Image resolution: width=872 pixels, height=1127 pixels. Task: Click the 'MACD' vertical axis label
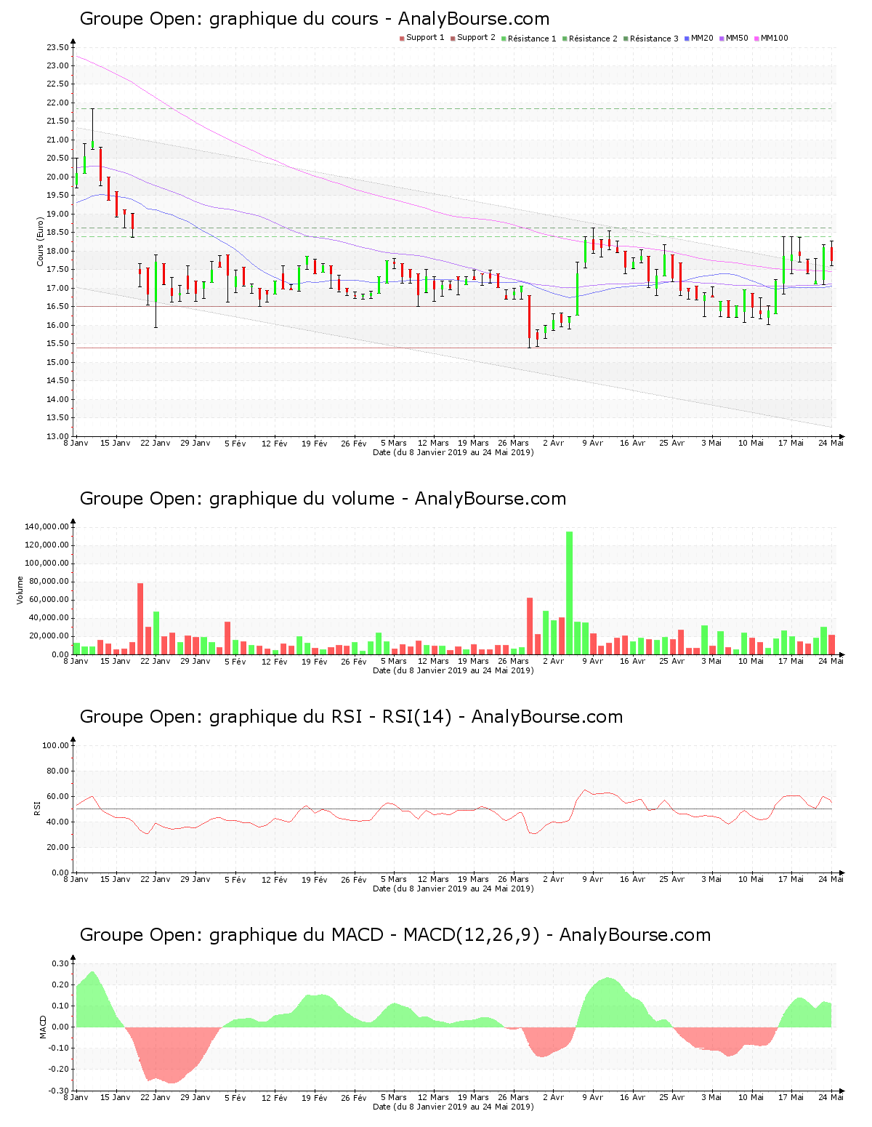42,1026
